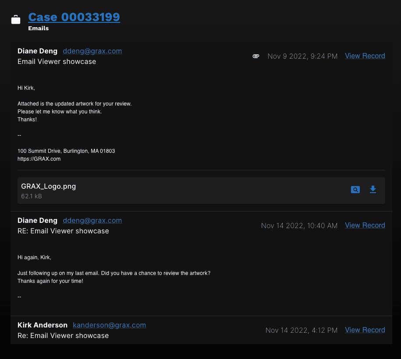401x359 pixels.
Task: Click subject 'RE: Email Viewer showcase'
Action: point(63,231)
